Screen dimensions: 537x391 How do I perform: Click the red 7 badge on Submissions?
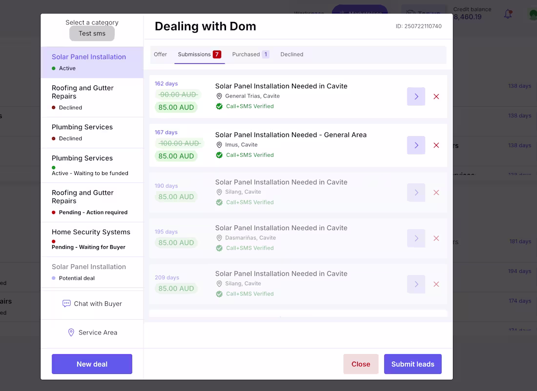point(217,54)
